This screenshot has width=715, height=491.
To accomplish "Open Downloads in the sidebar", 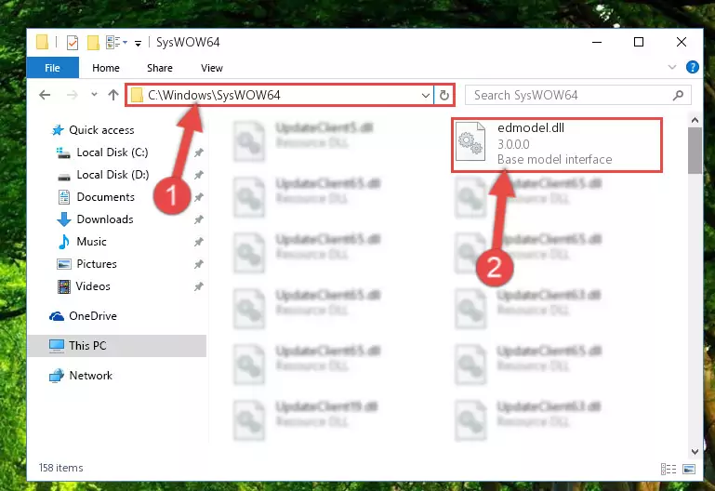I will coord(105,219).
